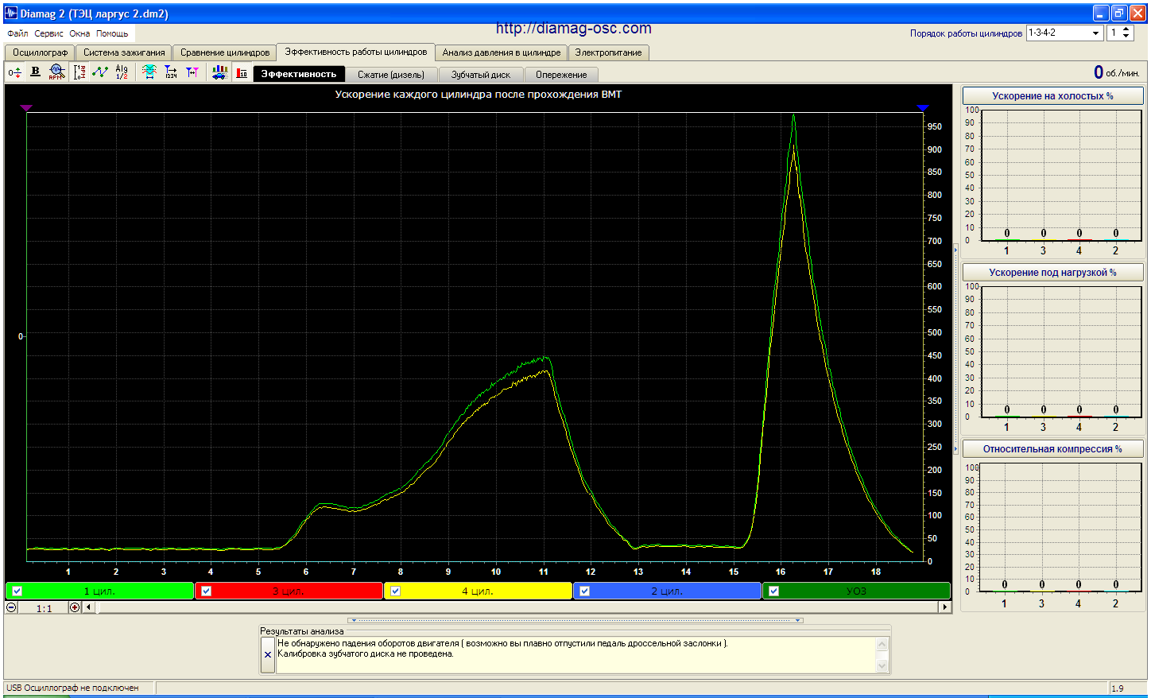Select the Зубчатый диск sub-tab
The height and width of the screenshot is (698, 1151).
tap(481, 75)
